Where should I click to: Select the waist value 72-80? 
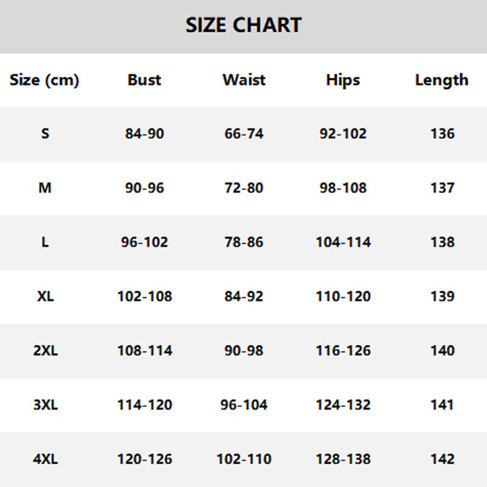[244, 188]
